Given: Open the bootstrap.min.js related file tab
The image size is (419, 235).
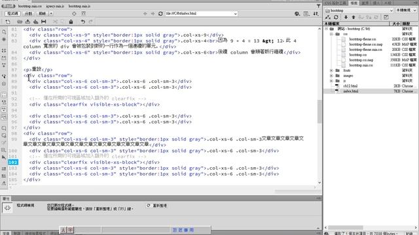Looking at the screenshot, I should tap(79, 6).
